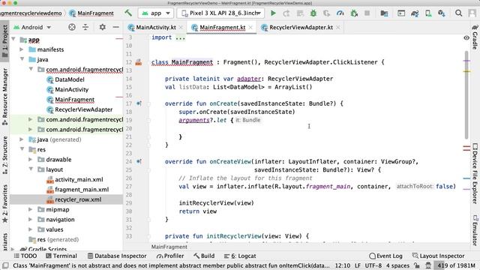
Task: Click the inspector face icon in status bar
Action: pyautogui.click(x=428, y=265)
